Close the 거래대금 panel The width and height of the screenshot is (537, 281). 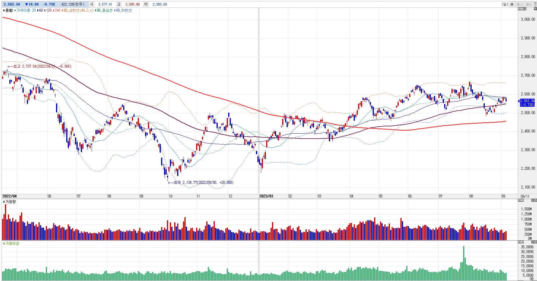536,242
